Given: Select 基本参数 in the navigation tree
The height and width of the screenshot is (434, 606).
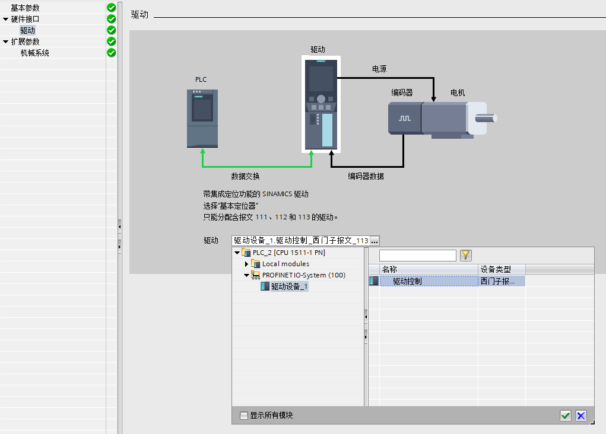Looking at the screenshot, I should [x=25, y=8].
